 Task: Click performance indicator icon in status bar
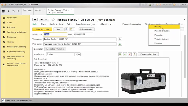click(3, 100)
